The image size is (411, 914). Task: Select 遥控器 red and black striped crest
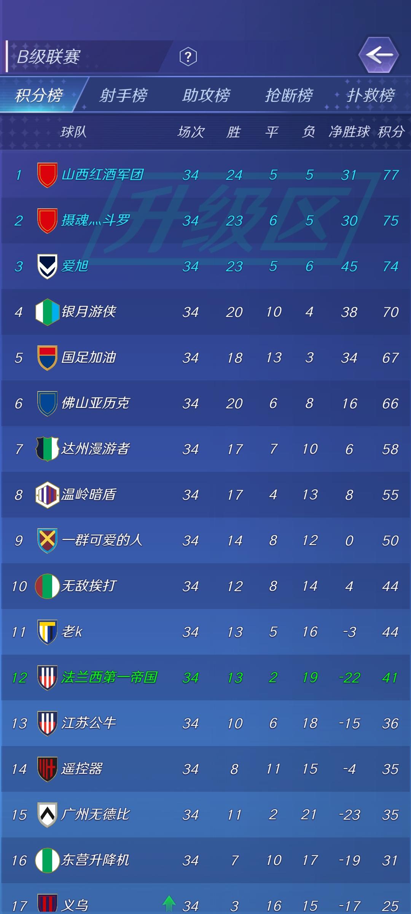[47, 769]
